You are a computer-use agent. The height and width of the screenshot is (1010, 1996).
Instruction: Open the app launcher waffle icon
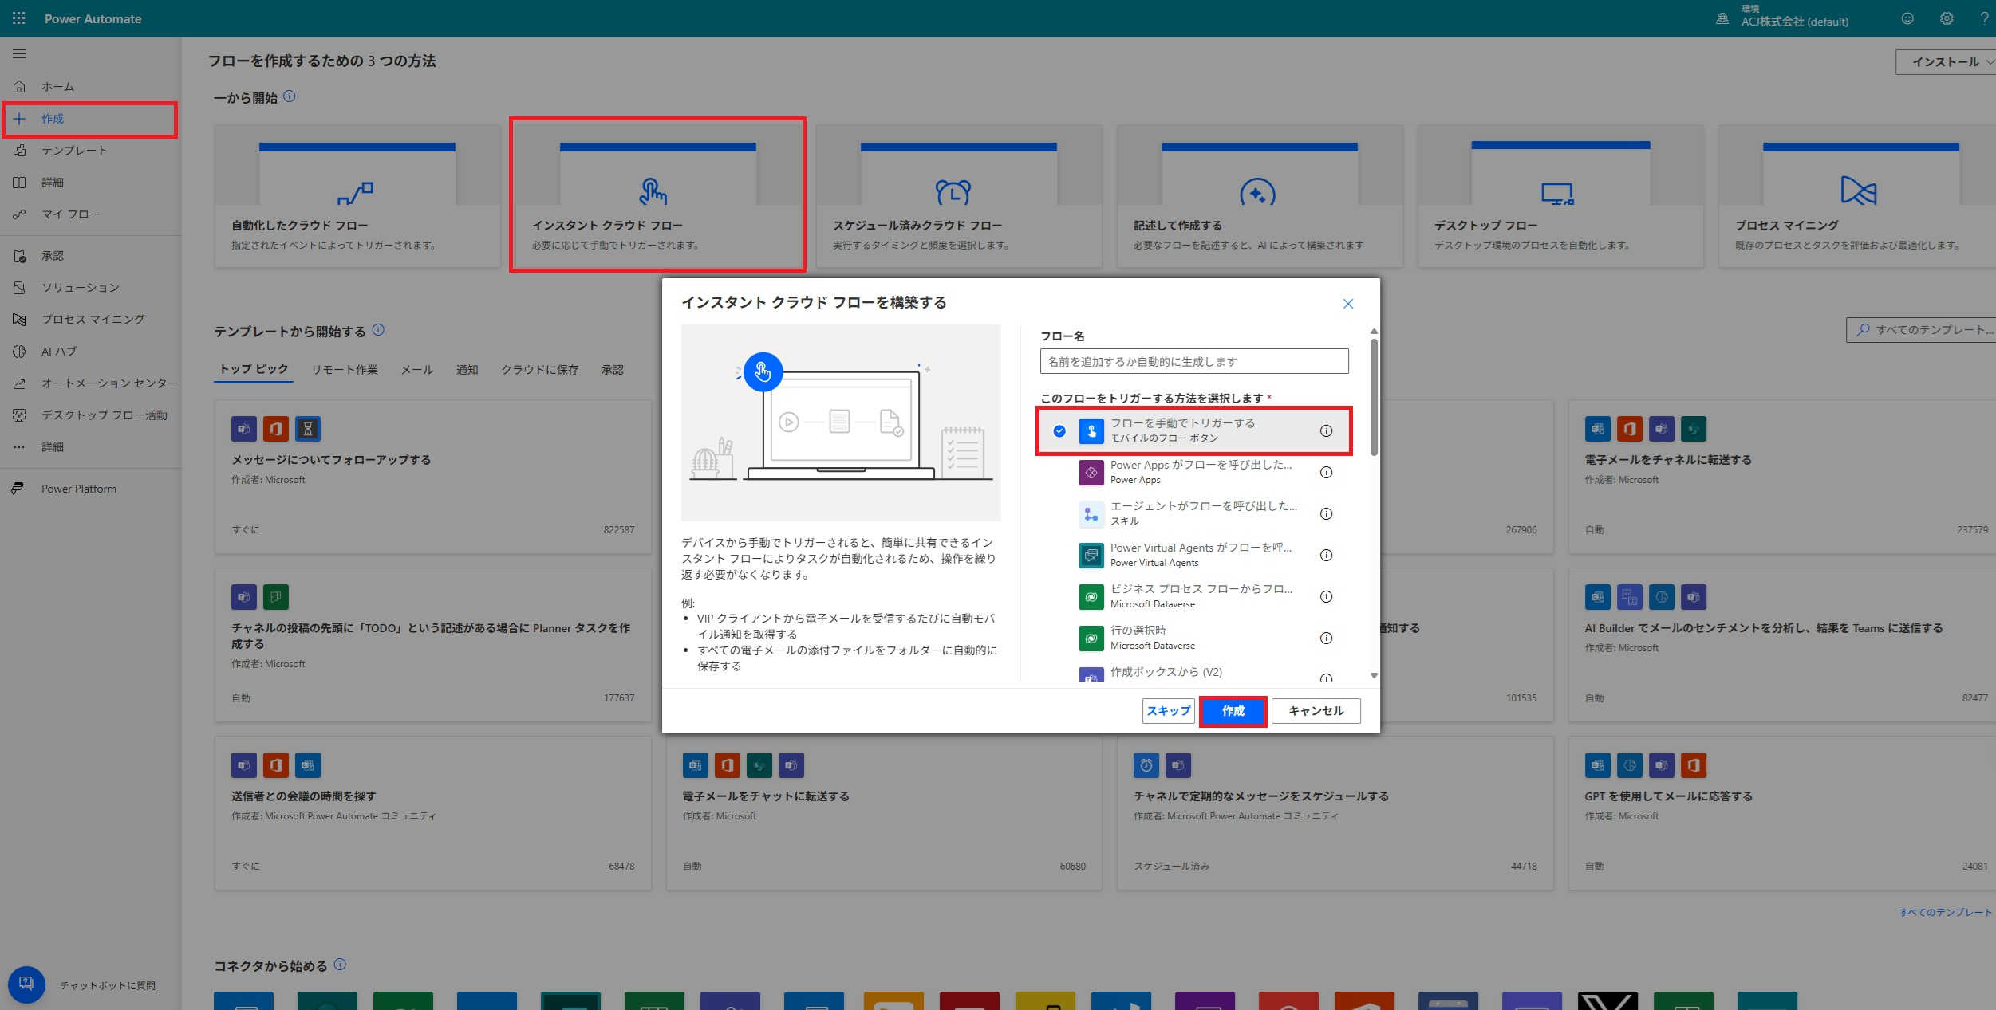tap(18, 18)
